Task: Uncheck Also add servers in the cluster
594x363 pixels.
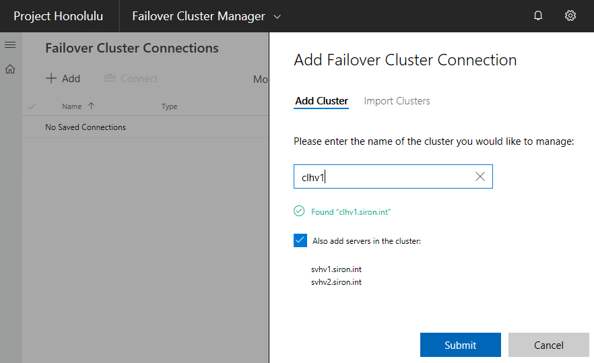Action: [x=300, y=240]
